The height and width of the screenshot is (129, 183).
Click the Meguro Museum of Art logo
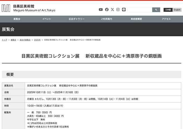click(28, 8)
